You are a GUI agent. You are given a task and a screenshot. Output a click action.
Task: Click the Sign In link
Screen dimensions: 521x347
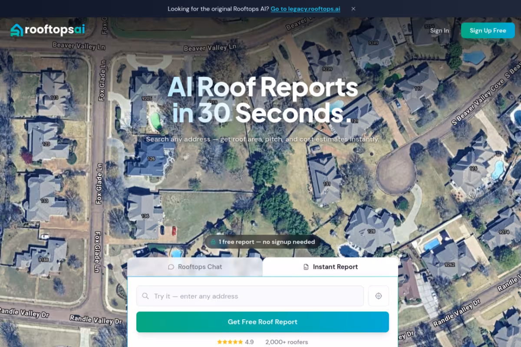[x=439, y=30]
